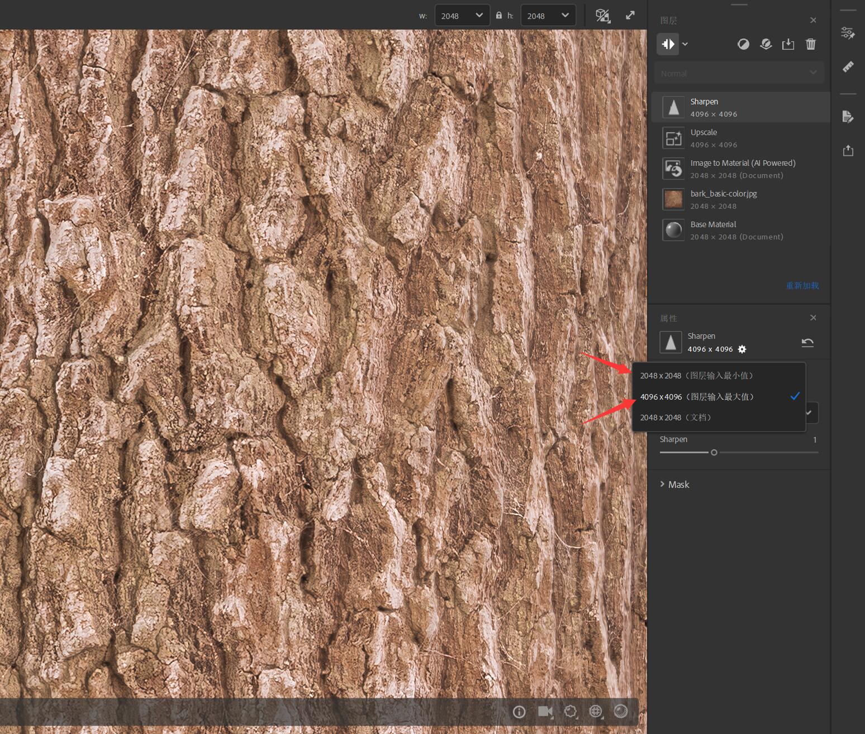
Task: Open the Normal blend mode dropdown
Action: pyautogui.click(x=739, y=73)
